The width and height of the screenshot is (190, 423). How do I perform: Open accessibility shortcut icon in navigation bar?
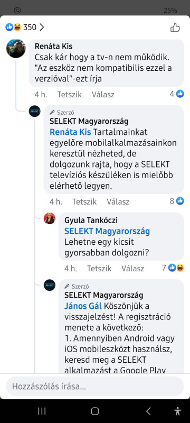[178, 411]
